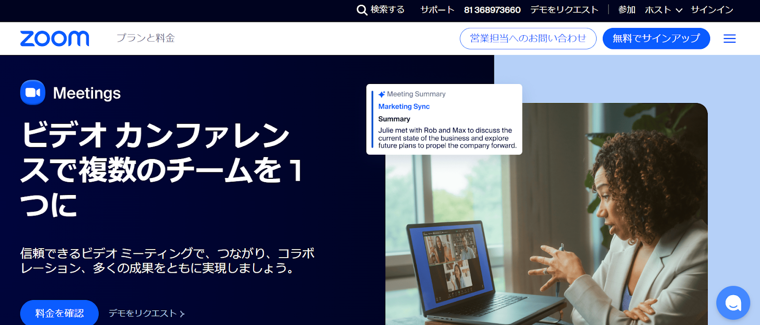Screen dimensions: 760x325
Task: Click the 'Julie met with Rob' summary text
Action: pyautogui.click(x=447, y=138)
